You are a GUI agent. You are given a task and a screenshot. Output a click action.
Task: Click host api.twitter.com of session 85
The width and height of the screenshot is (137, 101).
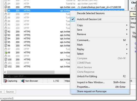point(68,7)
